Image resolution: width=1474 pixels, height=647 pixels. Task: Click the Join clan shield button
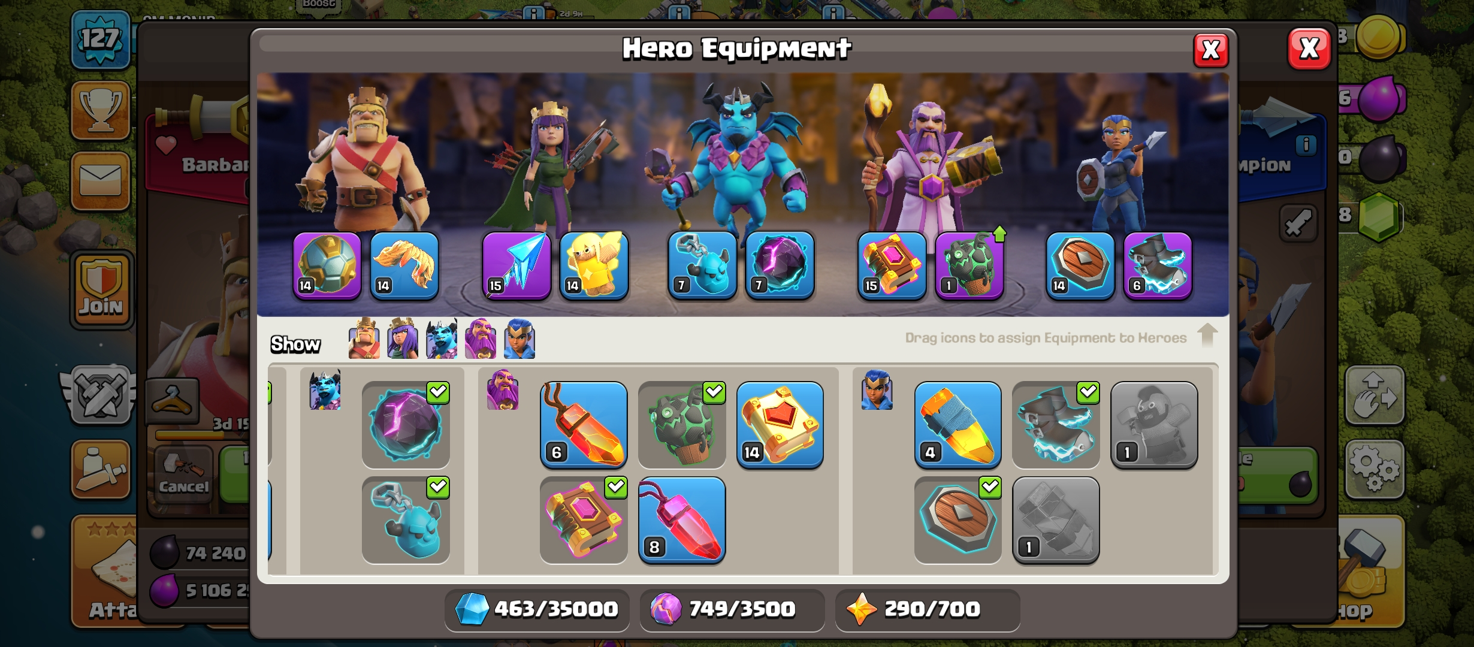coord(101,289)
